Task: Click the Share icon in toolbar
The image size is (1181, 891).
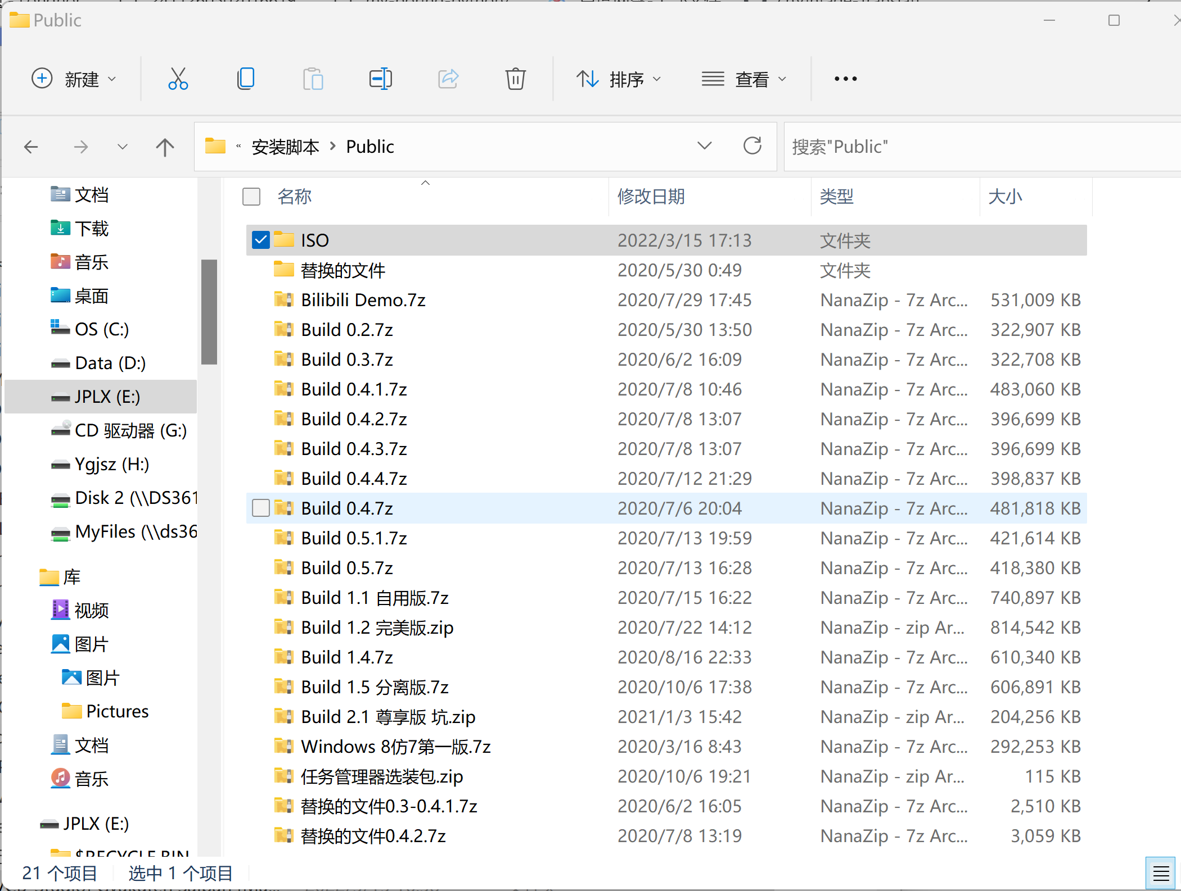Action: [448, 79]
